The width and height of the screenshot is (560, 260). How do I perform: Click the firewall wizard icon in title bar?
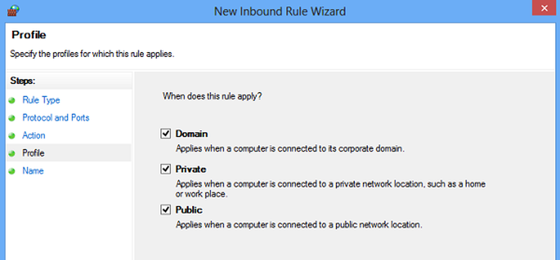tap(13, 11)
